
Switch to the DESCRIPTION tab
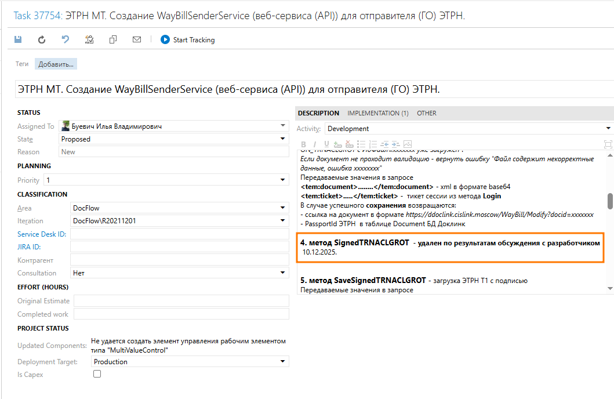pos(318,113)
